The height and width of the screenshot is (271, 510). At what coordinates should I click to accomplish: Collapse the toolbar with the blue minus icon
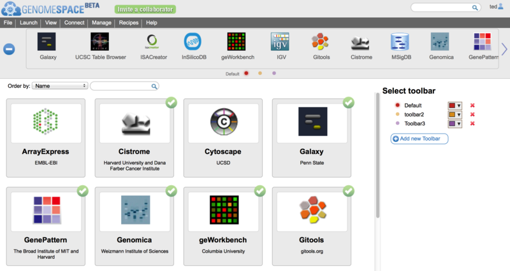pos(10,48)
